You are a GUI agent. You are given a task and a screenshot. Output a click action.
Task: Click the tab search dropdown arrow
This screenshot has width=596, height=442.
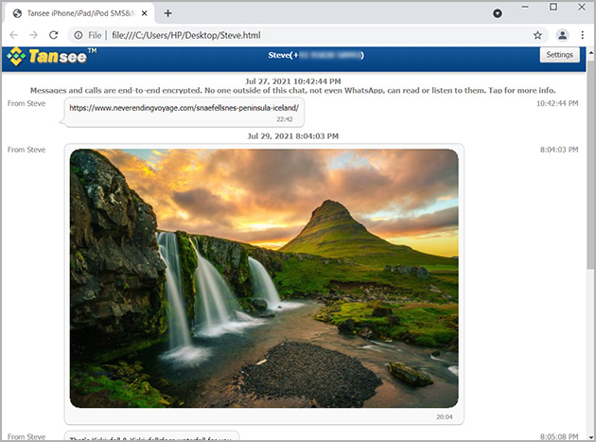click(x=498, y=13)
